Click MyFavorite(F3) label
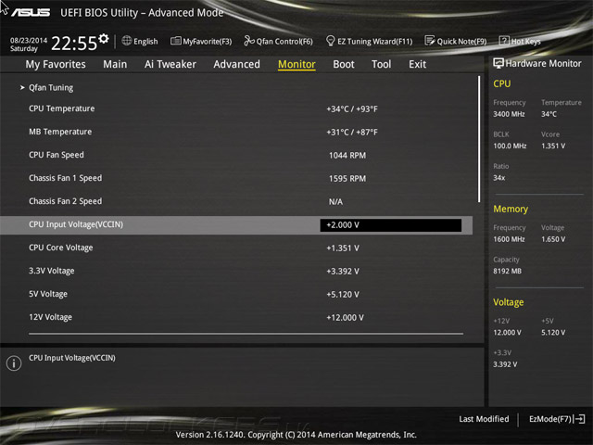Screen dimensions: 593x445 tap(208, 41)
